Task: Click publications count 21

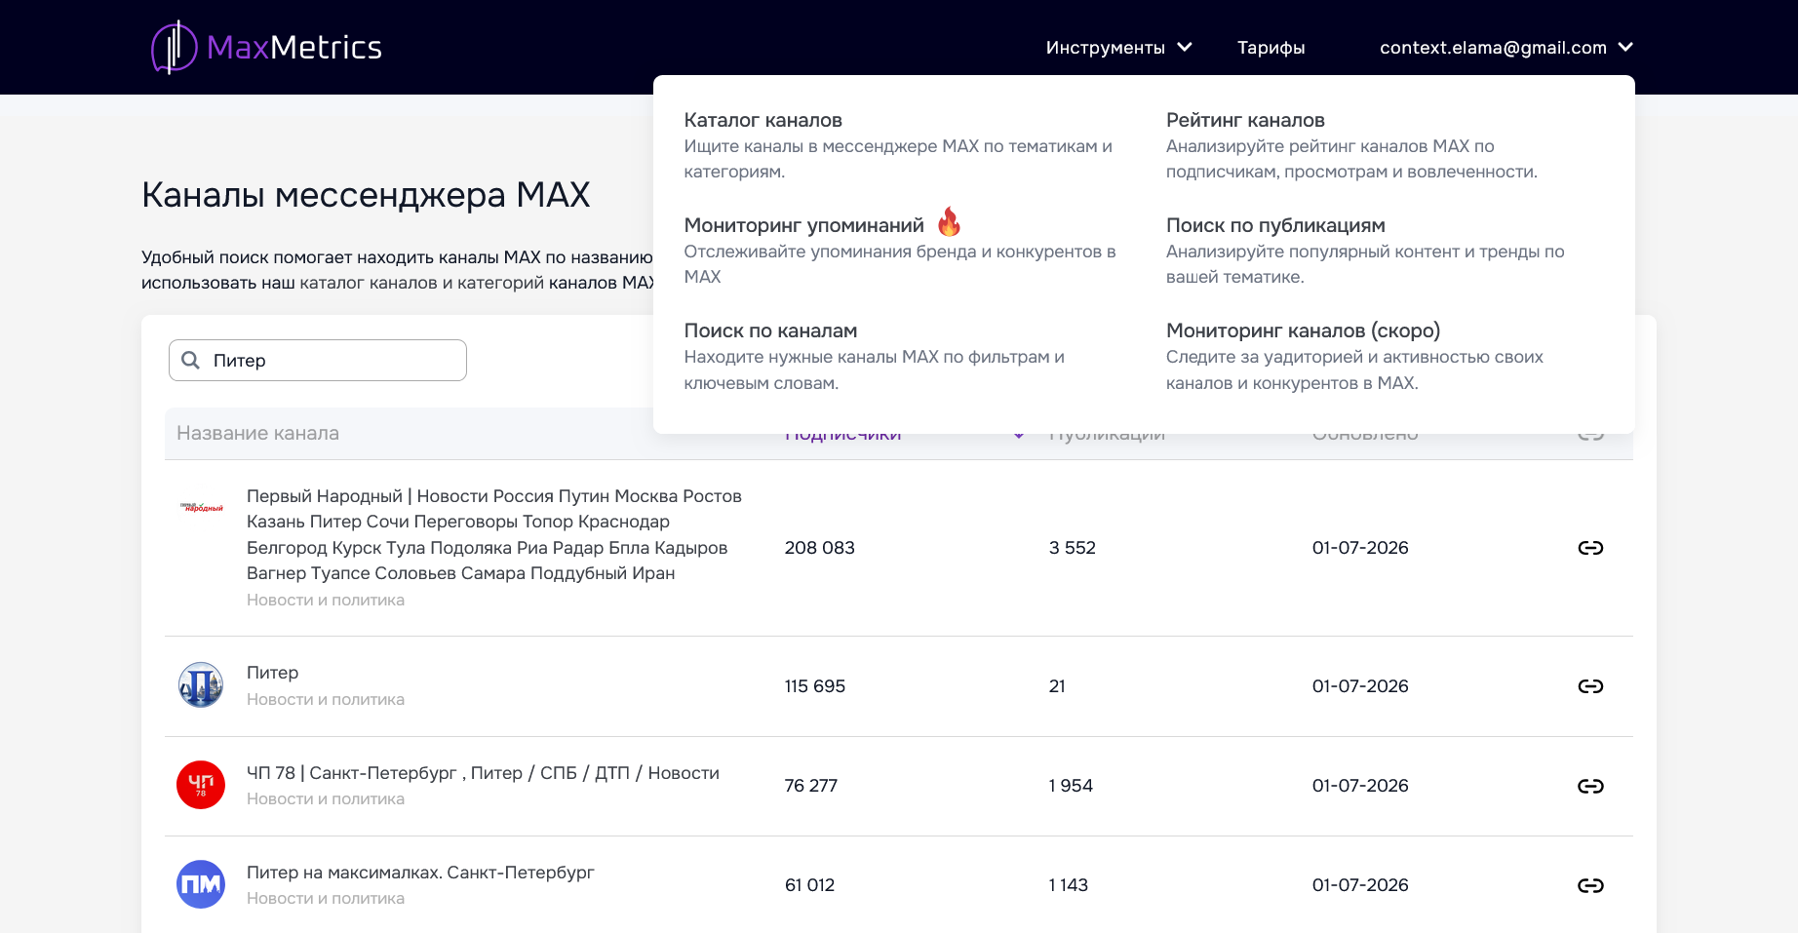Action: [1057, 686]
